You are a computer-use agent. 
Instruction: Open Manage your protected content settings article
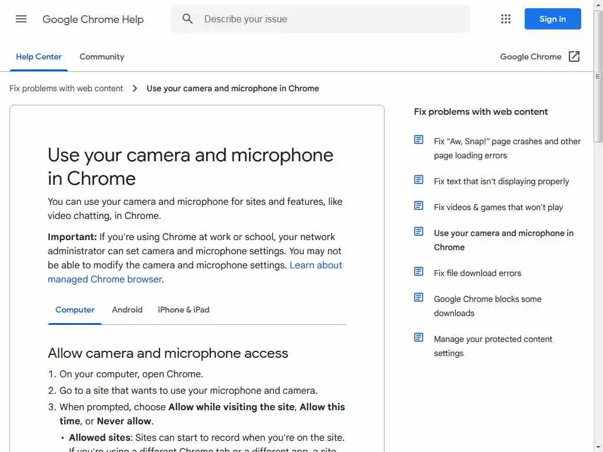(x=493, y=346)
